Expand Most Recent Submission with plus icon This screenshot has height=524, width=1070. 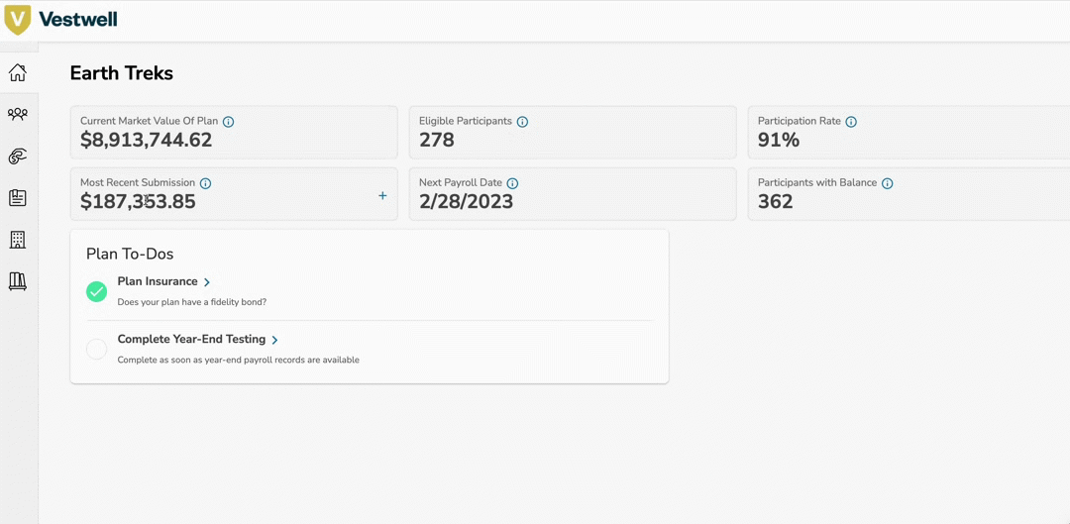click(x=382, y=196)
